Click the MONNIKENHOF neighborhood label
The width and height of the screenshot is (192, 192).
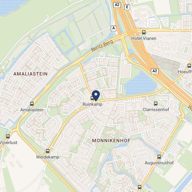tap(111, 141)
